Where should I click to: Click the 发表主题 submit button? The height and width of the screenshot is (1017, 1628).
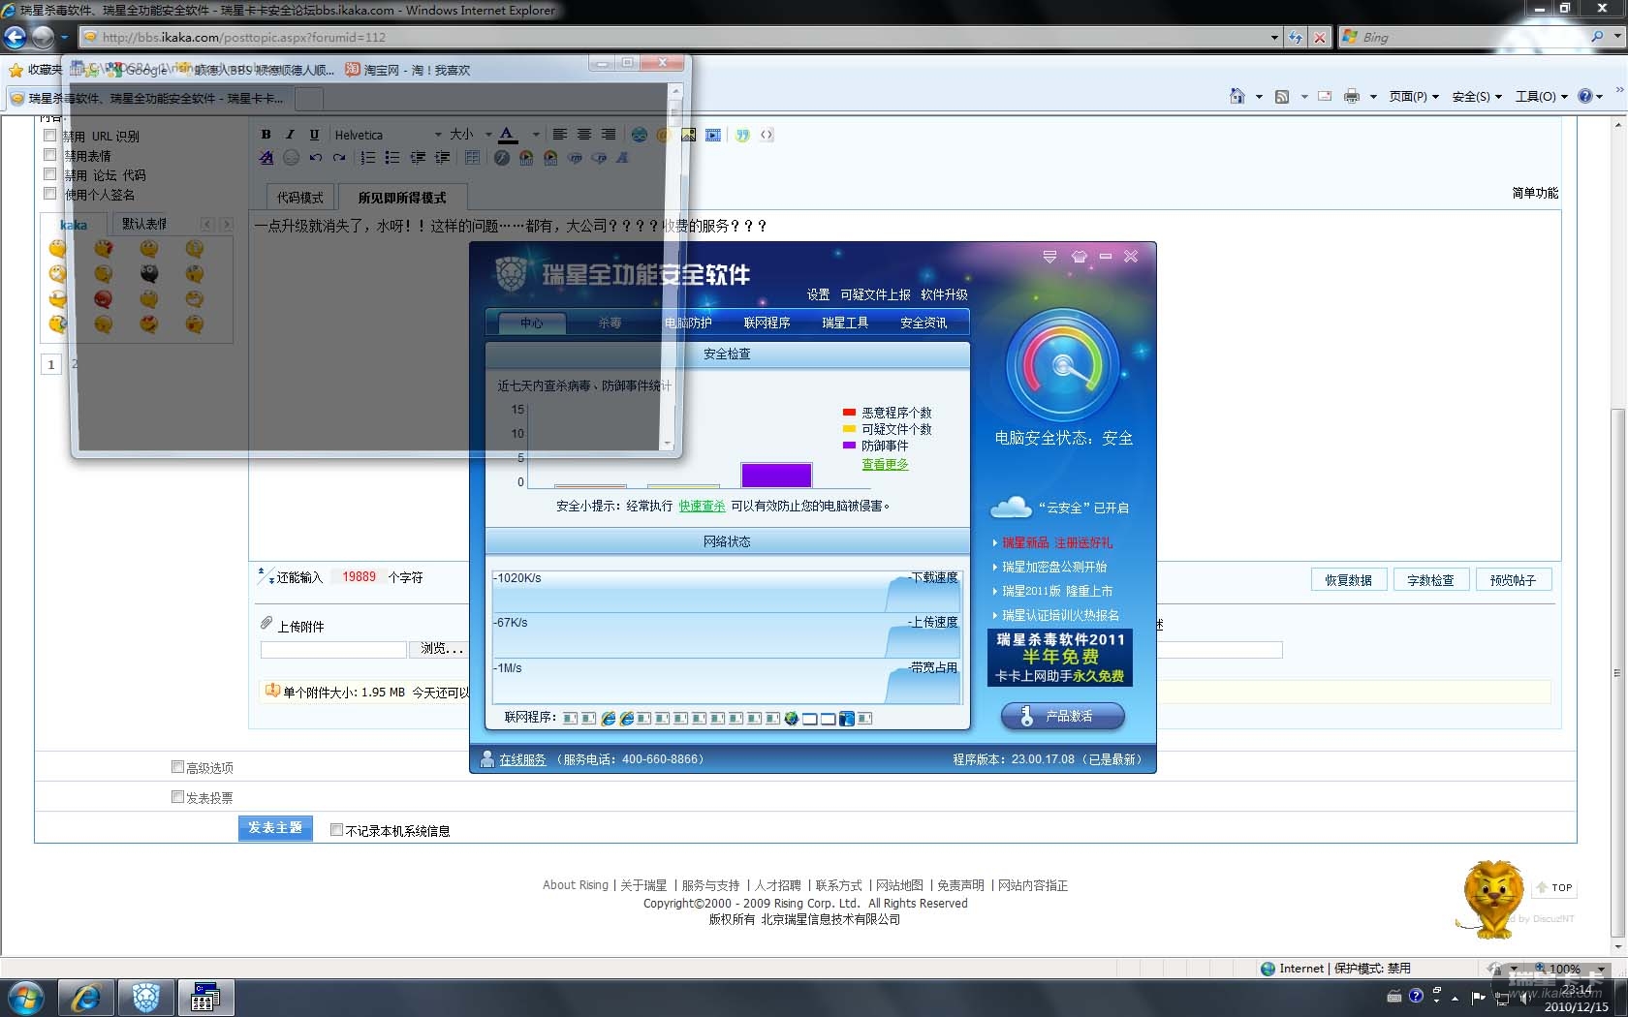point(275,828)
